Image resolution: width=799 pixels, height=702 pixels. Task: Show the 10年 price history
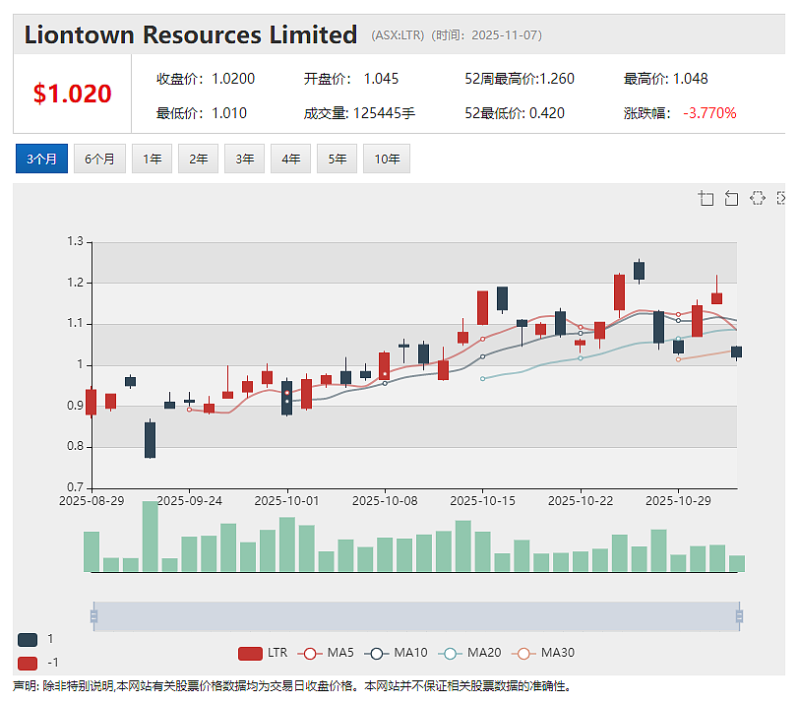point(387,159)
